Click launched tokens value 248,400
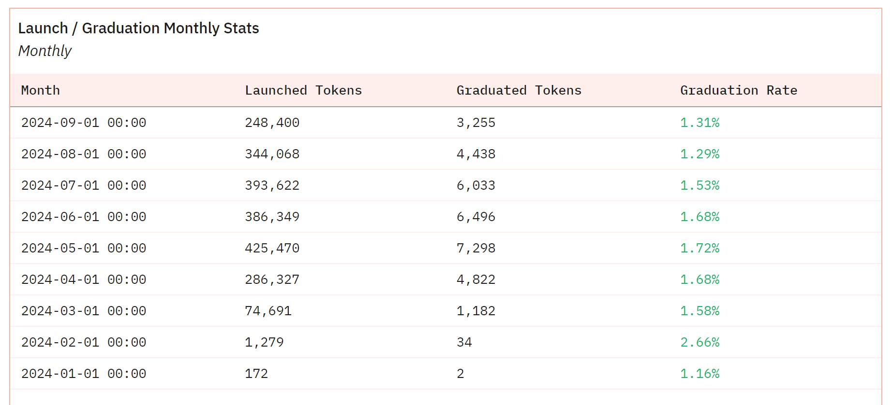Viewport: 892px width, 405px height. (x=272, y=123)
